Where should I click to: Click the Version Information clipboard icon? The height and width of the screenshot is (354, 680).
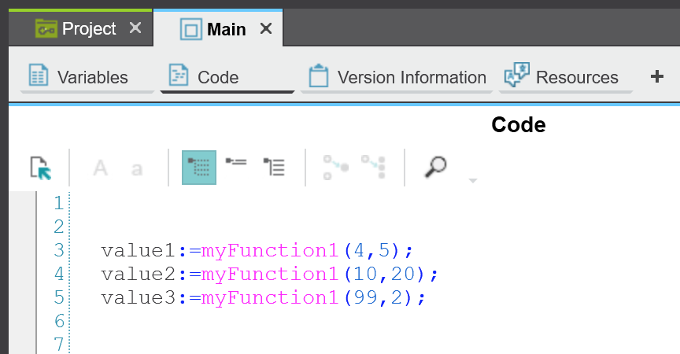click(318, 76)
